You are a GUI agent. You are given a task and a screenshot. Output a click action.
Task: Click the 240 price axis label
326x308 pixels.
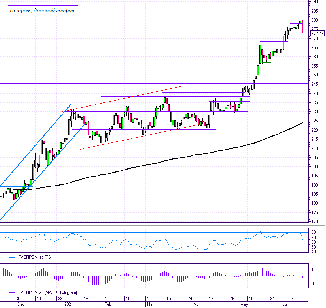[x=315, y=94]
